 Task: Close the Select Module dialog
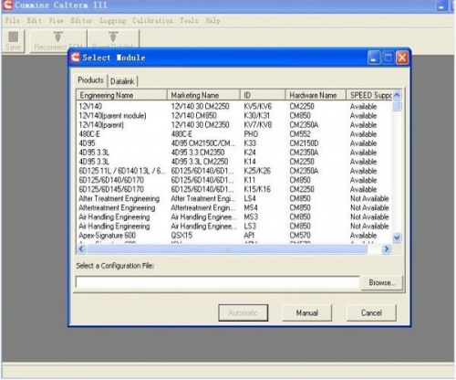pyautogui.click(x=402, y=58)
